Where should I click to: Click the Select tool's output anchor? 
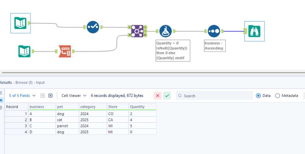click(101, 27)
